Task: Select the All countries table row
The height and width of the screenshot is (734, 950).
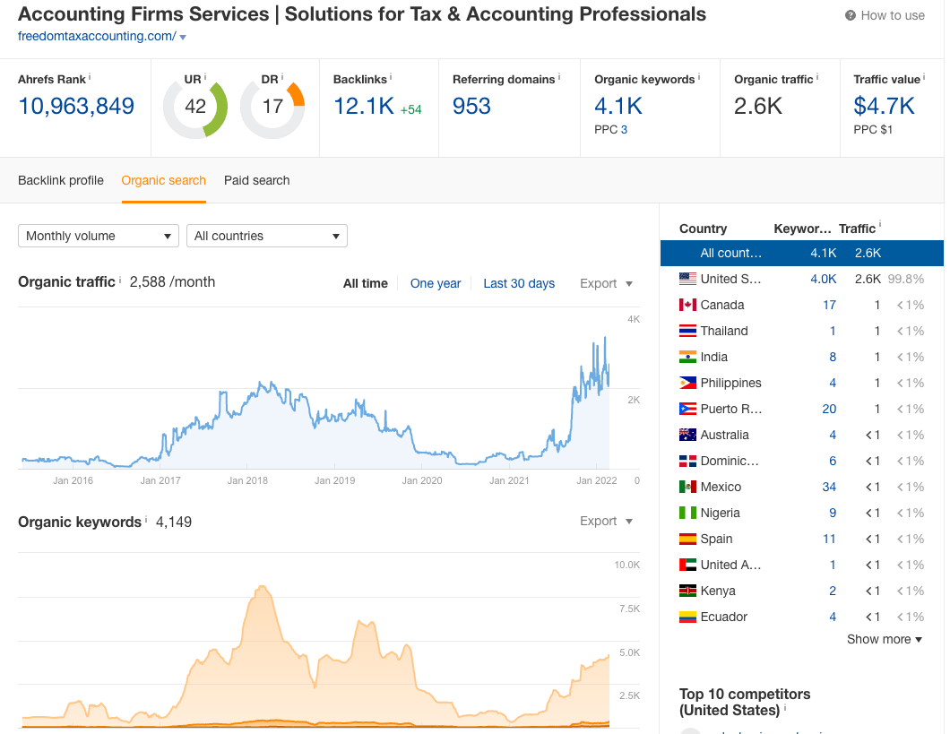Action: (801, 253)
